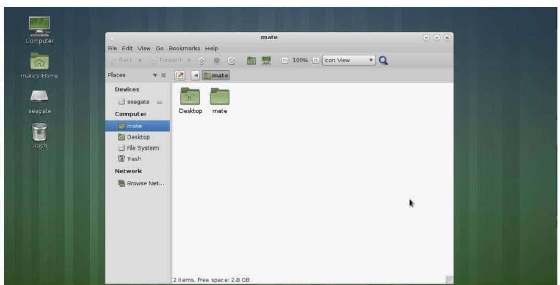Click the window resize grip corner
This screenshot has width=560, height=285.
coord(449,280)
